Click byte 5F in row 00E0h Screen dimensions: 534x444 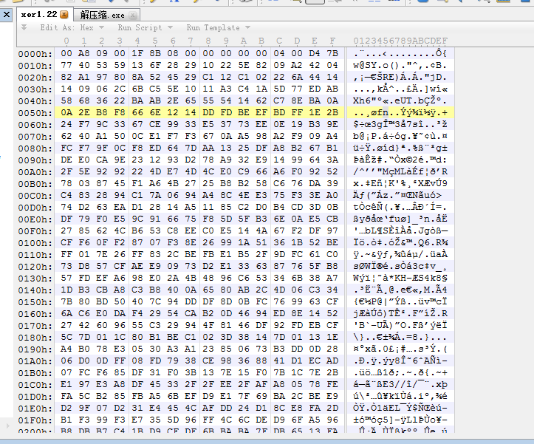[x=244, y=219]
